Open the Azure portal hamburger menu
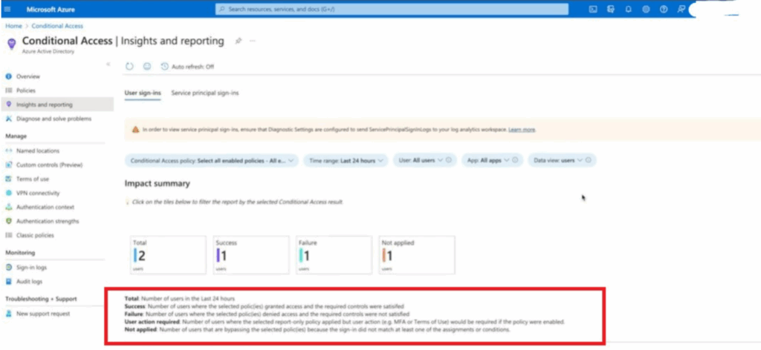 7,9
